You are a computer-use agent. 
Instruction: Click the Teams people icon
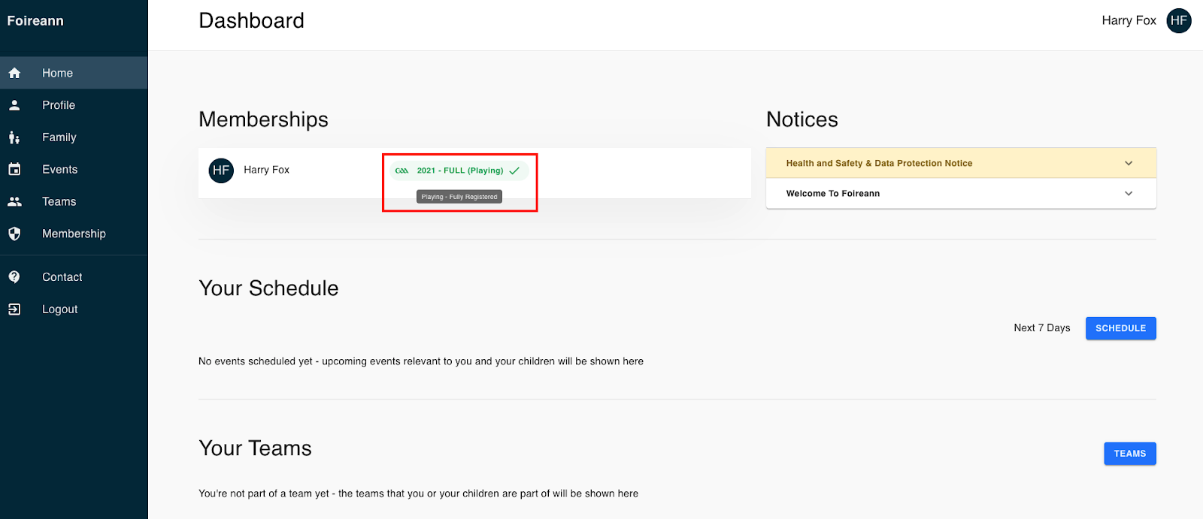click(14, 202)
